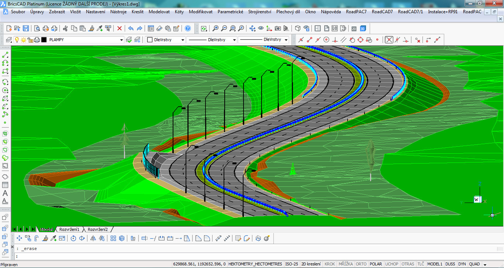Paste from clipboard in the toolbar
This screenshot has width=504, height=268.
[x=82, y=28]
